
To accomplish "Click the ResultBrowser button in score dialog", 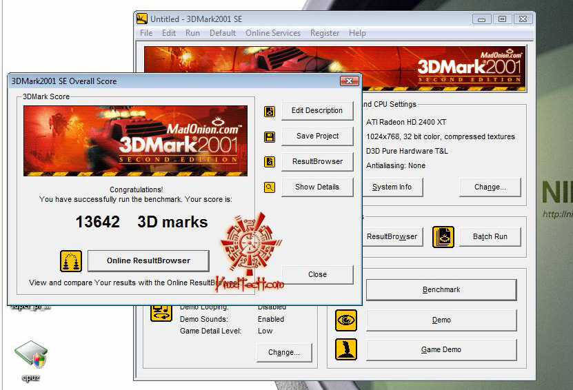I will click(317, 161).
